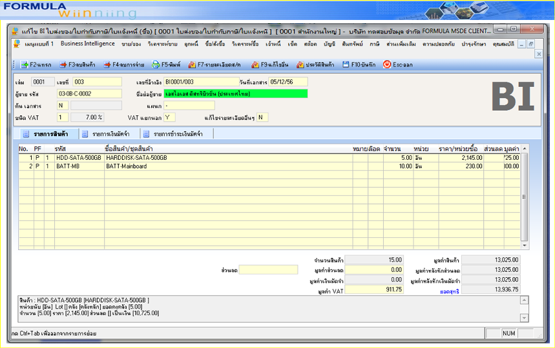Click the เลขที่ field showing 003
Screen dimensions: 555x348
(x=97, y=82)
